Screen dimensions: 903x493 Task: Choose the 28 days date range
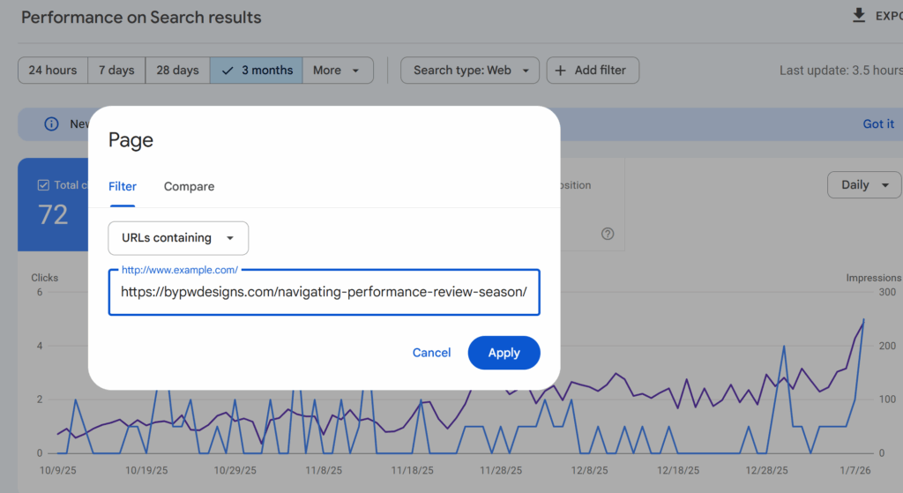tap(177, 71)
